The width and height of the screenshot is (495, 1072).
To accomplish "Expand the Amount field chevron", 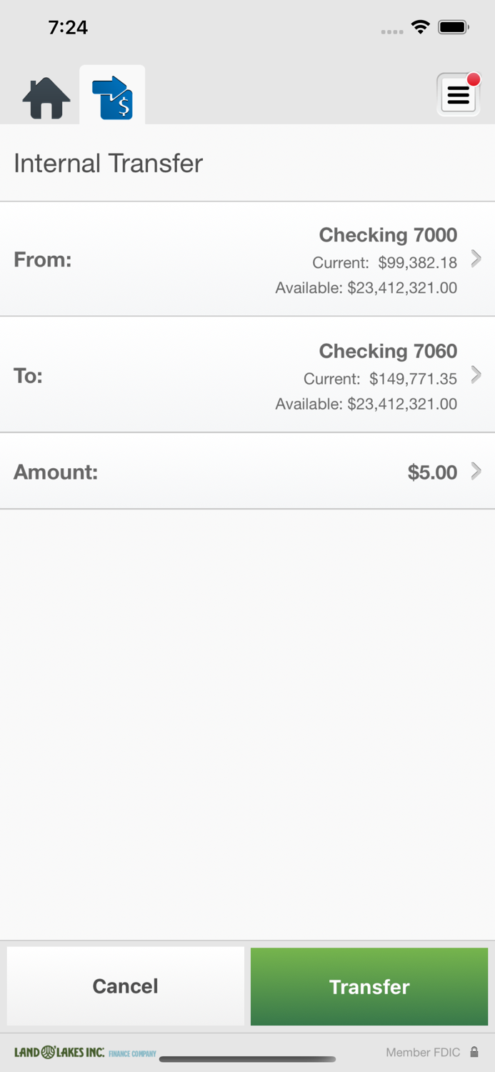I will [x=476, y=472].
